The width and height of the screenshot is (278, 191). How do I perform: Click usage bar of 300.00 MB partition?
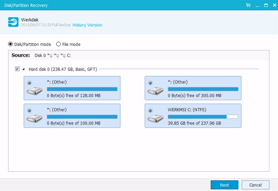coord(203,89)
